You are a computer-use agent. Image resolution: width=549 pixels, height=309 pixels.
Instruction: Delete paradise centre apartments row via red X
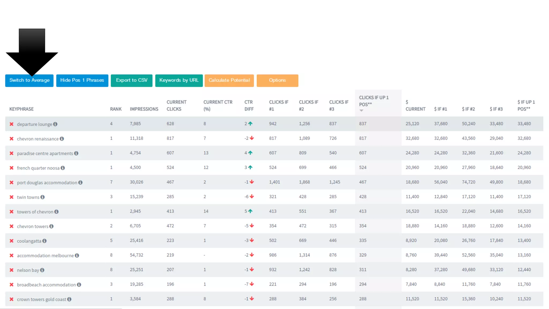(12, 153)
